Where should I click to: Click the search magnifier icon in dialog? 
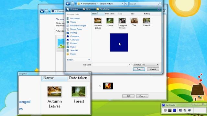pos(159,4)
